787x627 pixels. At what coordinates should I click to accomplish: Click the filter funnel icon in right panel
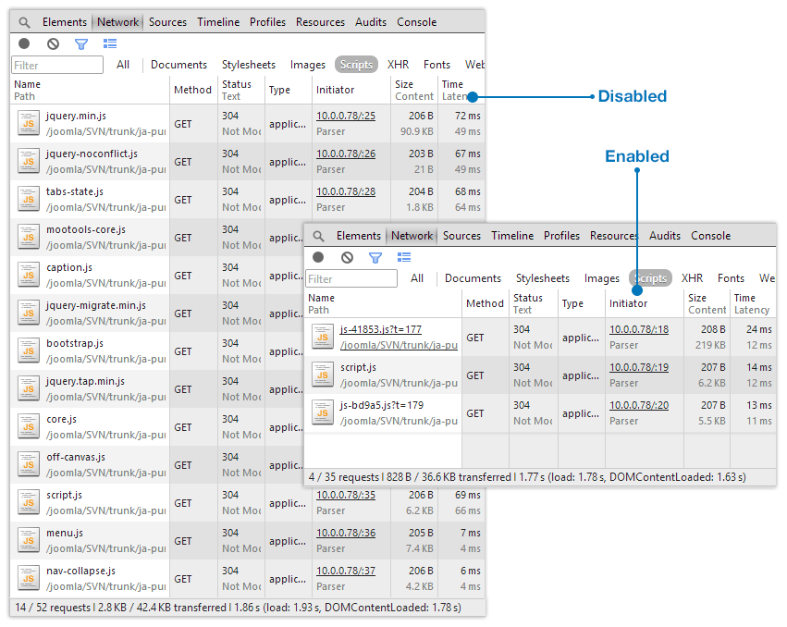click(375, 257)
